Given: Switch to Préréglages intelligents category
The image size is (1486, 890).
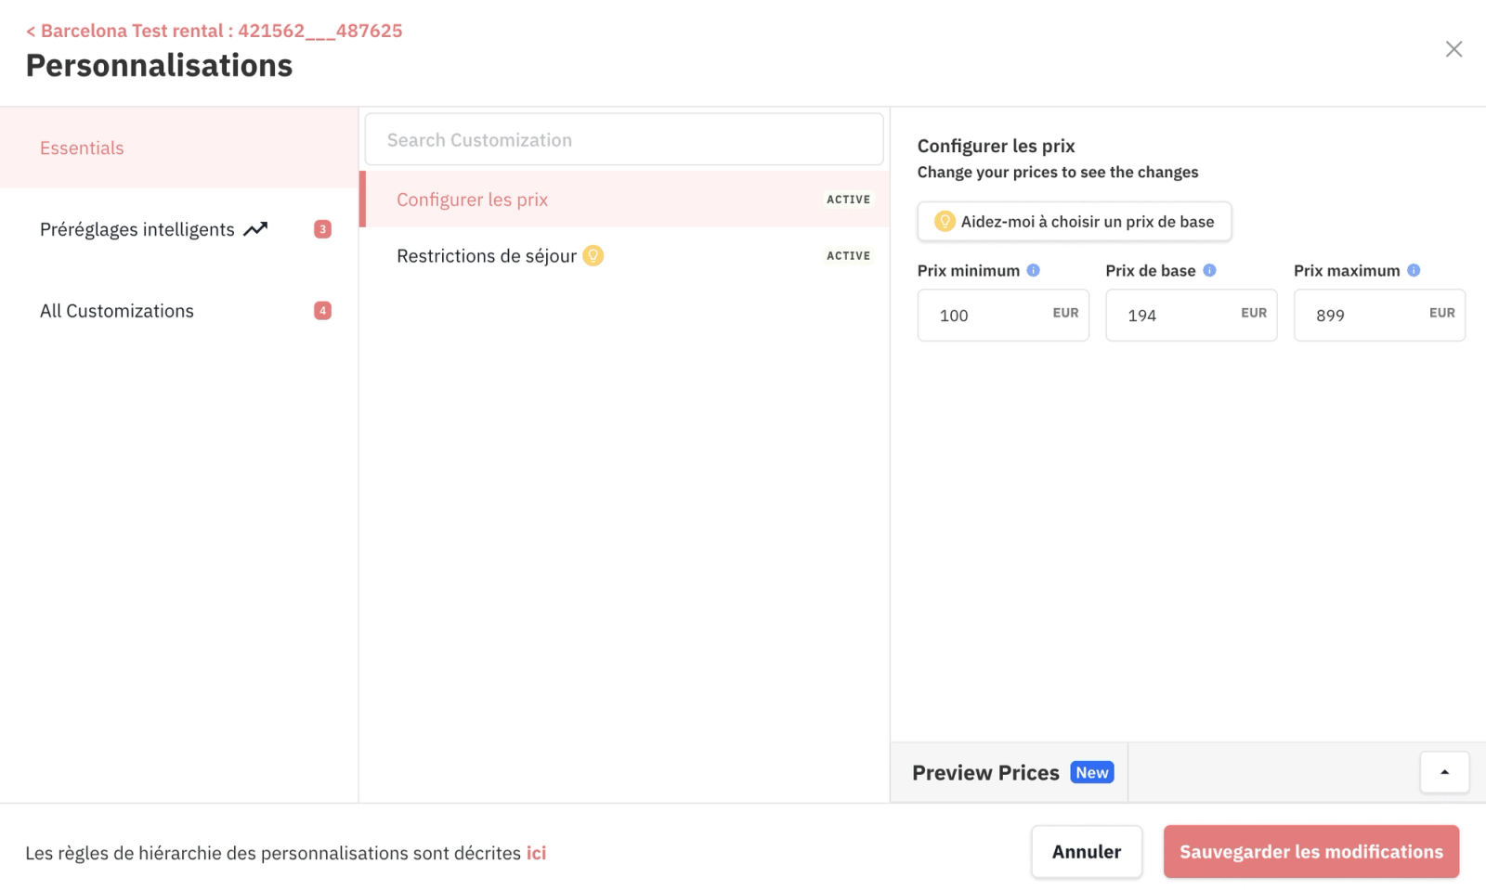Looking at the screenshot, I should 179,229.
